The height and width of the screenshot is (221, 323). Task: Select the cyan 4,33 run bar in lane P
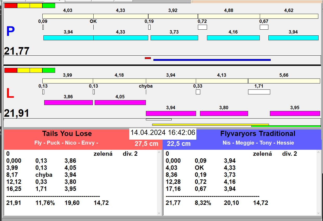click(121, 38)
